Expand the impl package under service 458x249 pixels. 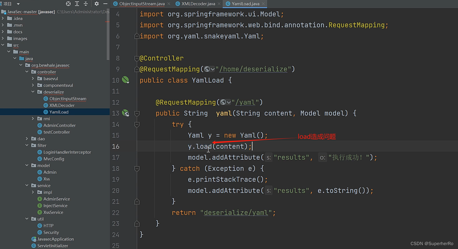[x=33, y=192]
